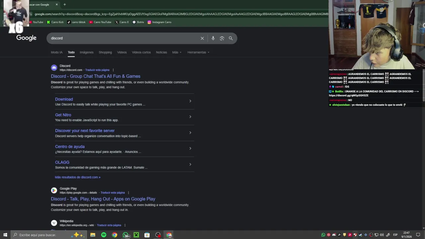The image size is (425, 239).
Task: Translate the Google Play result page
Action: click(x=113, y=193)
